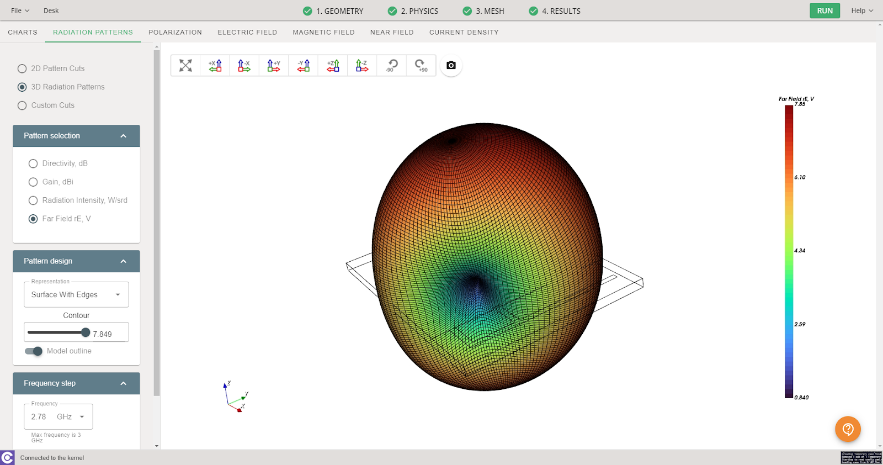The image size is (883, 465).
Task: Click the green RUN button
Action: (825, 10)
